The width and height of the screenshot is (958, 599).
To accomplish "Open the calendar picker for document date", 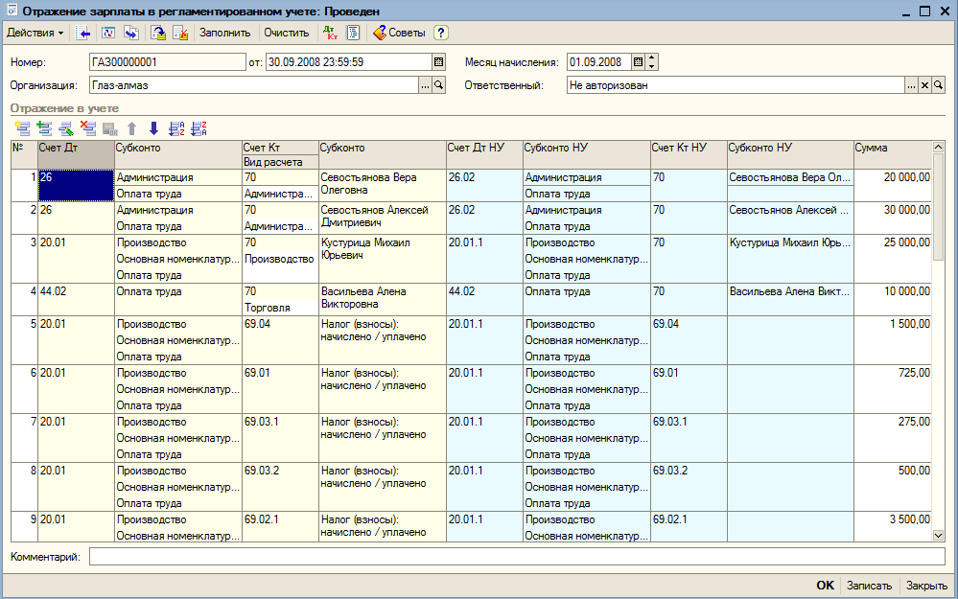I will (x=438, y=61).
